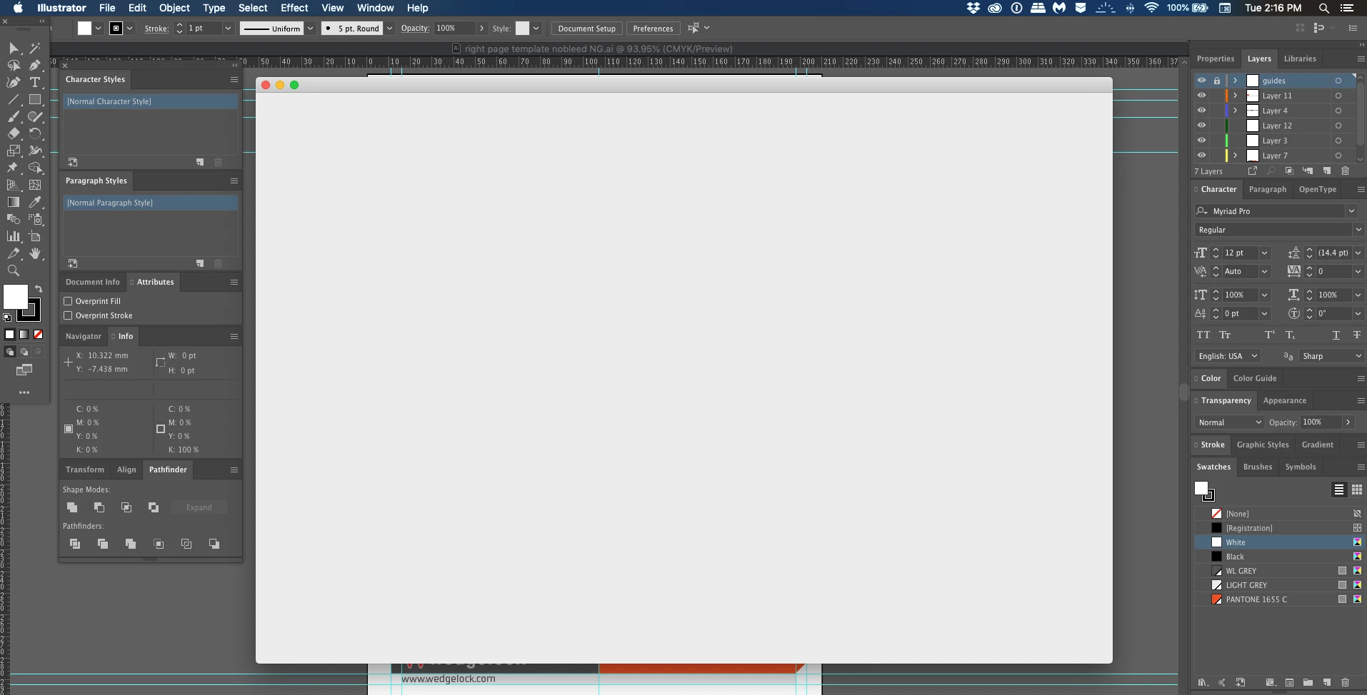
Task: Expand Layer 4 contents
Action: [1236, 111]
